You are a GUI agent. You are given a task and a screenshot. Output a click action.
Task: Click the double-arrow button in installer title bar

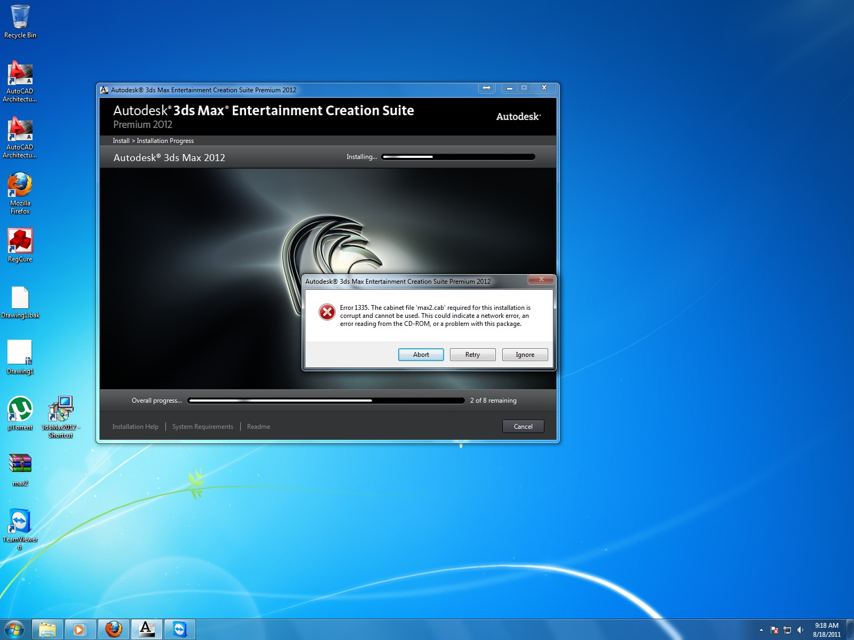(x=487, y=88)
